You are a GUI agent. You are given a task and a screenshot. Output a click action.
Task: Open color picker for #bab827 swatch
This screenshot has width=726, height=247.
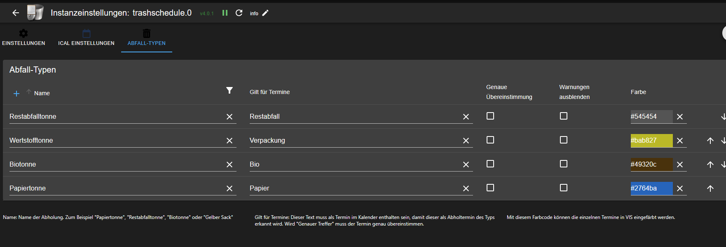(x=651, y=141)
